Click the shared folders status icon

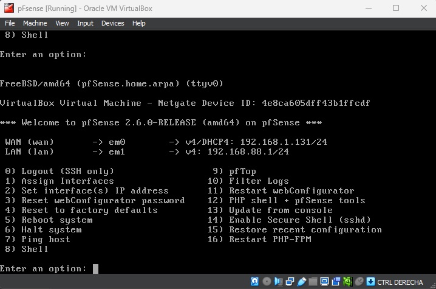[313, 282]
